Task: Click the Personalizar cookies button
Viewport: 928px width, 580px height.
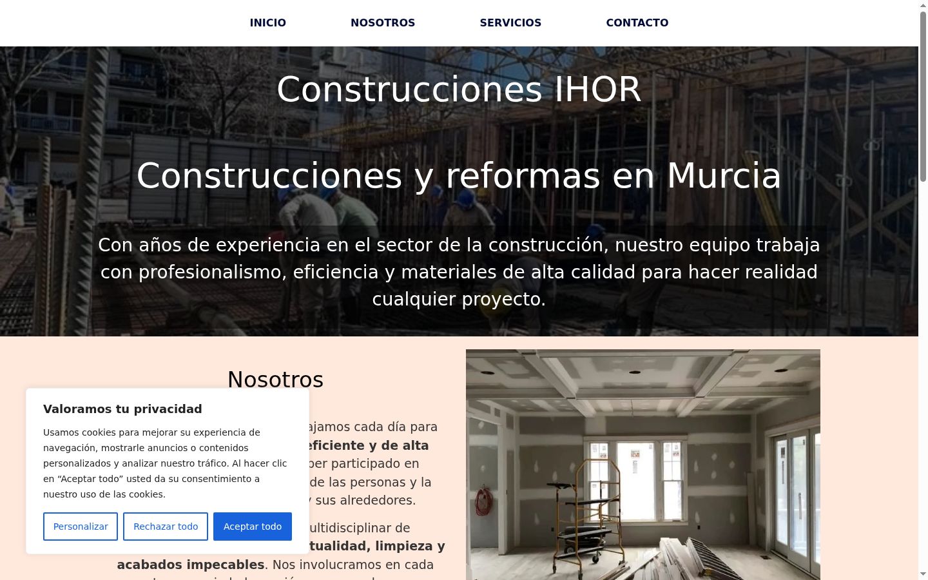Action: (x=81, y=527)
